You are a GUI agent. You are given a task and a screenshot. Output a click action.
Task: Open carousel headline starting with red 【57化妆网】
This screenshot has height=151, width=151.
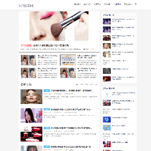pos(46,45)
